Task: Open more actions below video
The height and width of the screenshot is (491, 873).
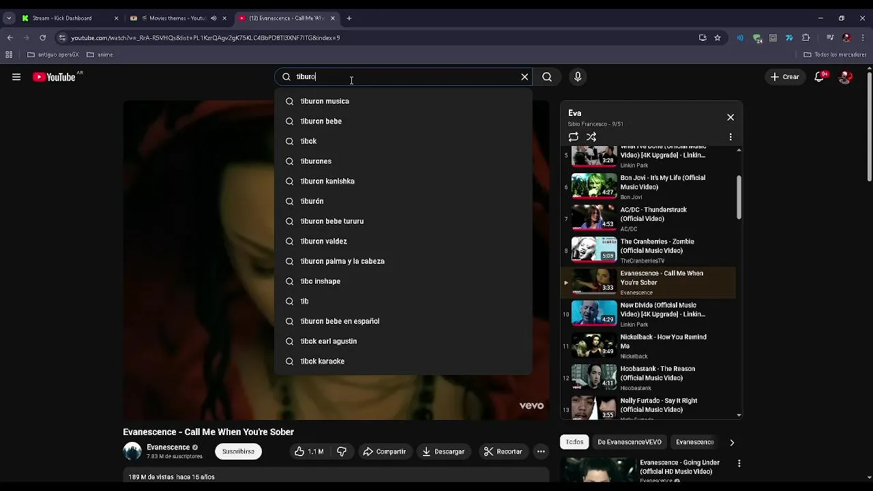Action: coord(541,451)
